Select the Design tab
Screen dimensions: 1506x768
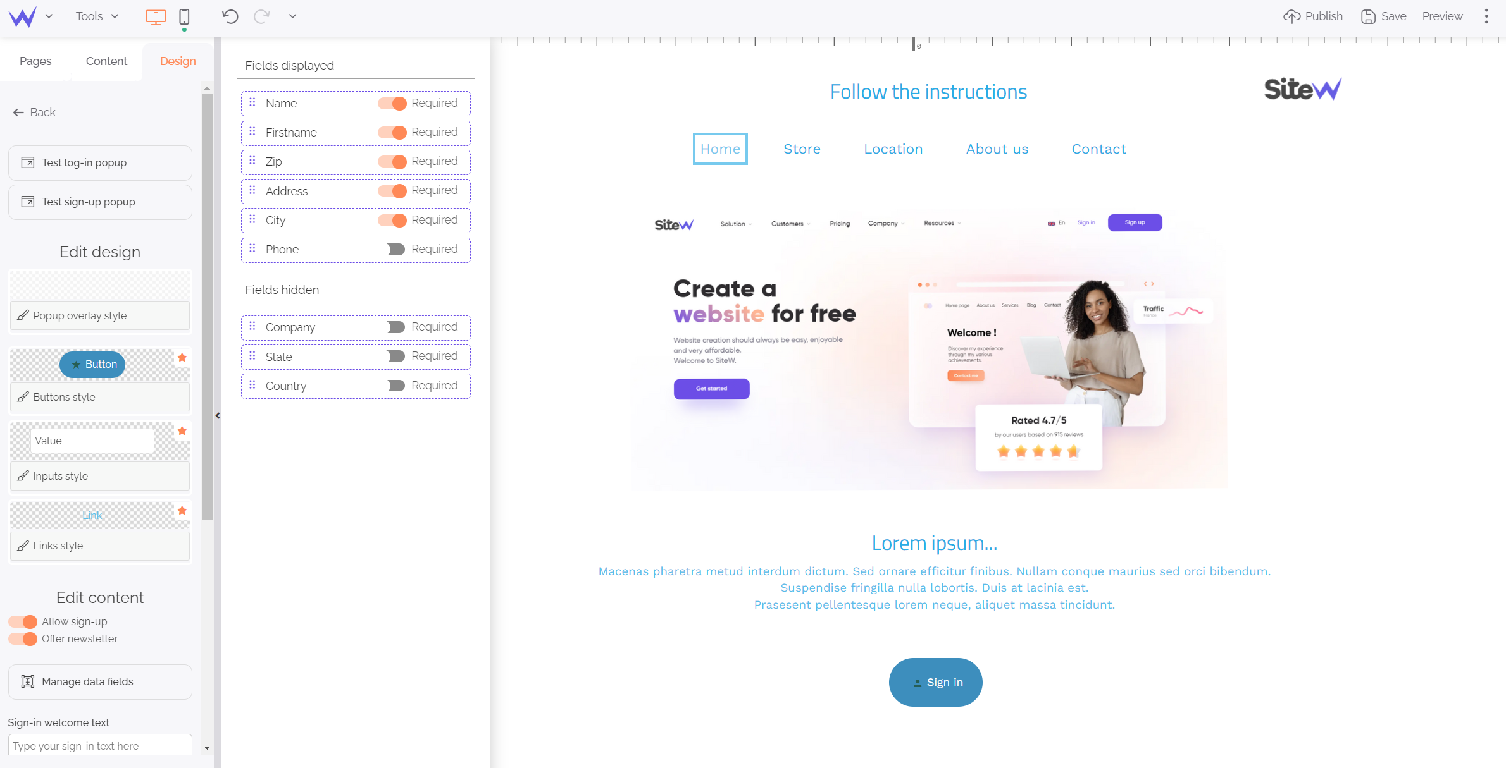(x=177, y=61)
